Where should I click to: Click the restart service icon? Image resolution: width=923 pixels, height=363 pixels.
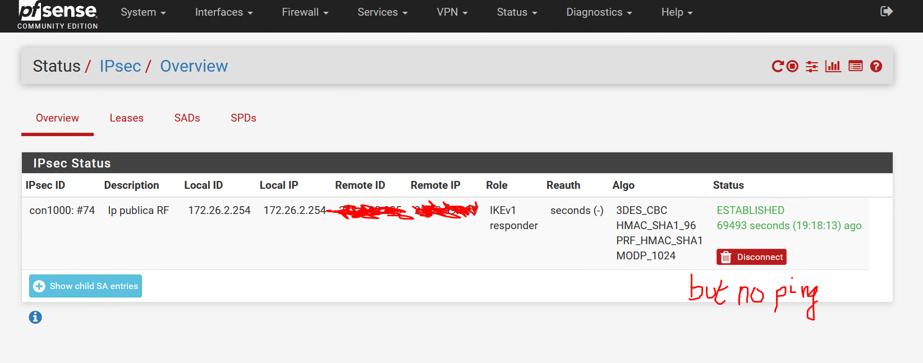point(778,66)
